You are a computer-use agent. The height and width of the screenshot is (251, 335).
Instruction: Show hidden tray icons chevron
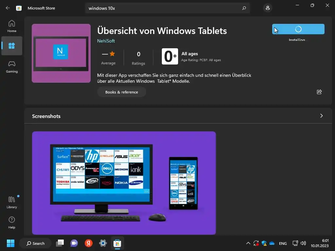[248, 243]
